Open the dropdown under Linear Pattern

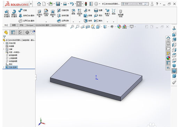80,22
